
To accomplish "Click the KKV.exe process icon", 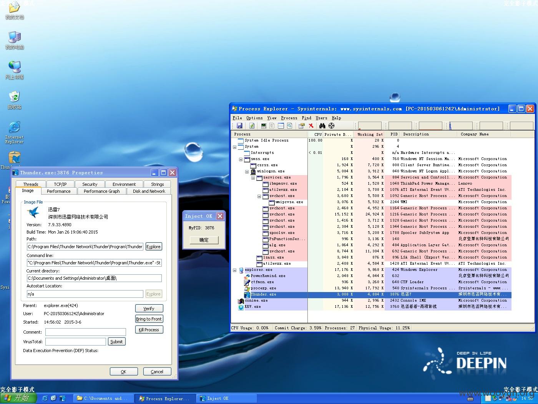I will 241,307.
